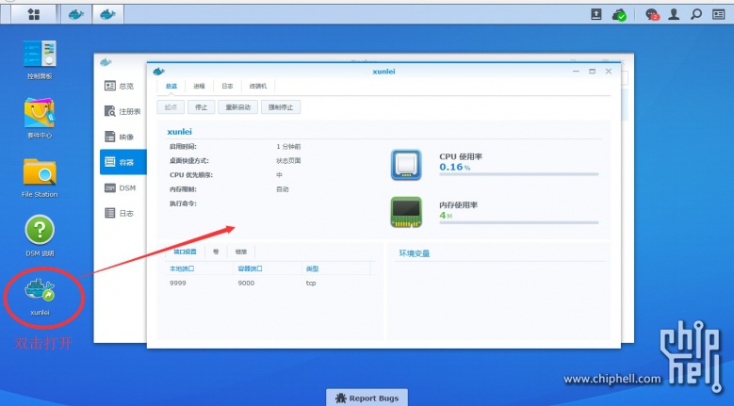Click the 执行命令 label
Image resolution: width=734 pixels, height=406 pixels.
[x=183, y=203]
